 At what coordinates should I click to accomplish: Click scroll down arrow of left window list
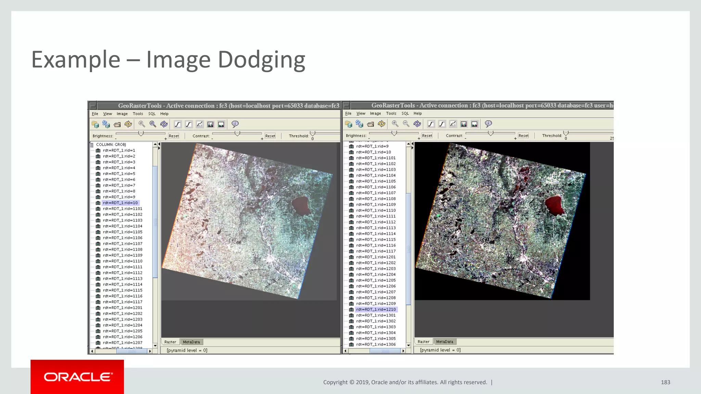(155, 345)
